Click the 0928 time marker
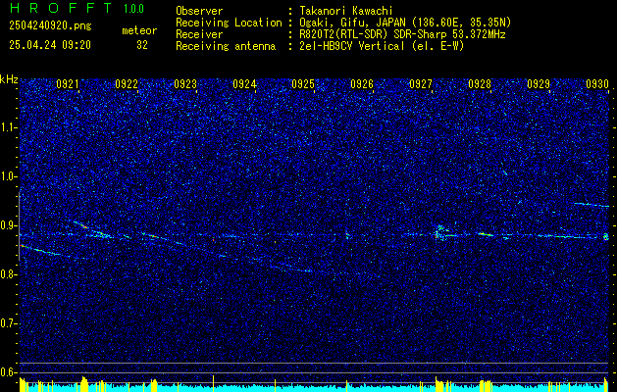Screen dimensions: 617x392 [480, 83]
